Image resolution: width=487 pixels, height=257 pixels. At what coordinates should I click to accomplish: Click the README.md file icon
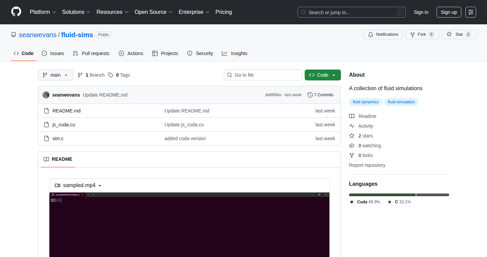[x=47, y=111]
